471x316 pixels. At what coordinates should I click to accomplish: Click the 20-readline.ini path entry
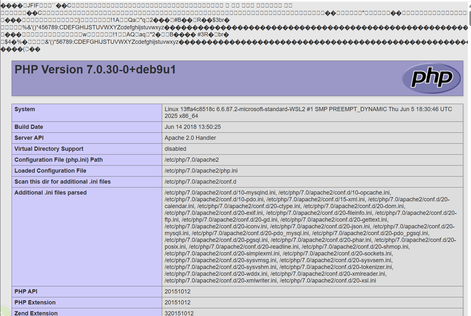(x=243, y=247)
